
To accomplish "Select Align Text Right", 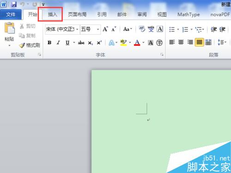I will [190, 42].
